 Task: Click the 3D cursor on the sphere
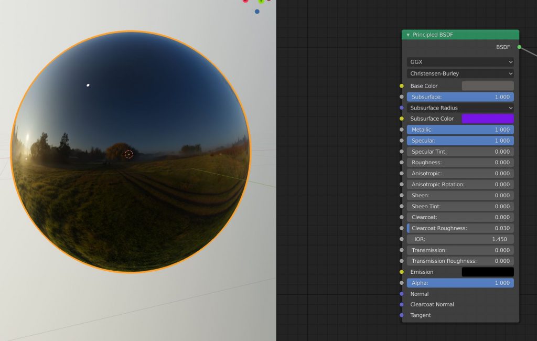tap(129, 154)
